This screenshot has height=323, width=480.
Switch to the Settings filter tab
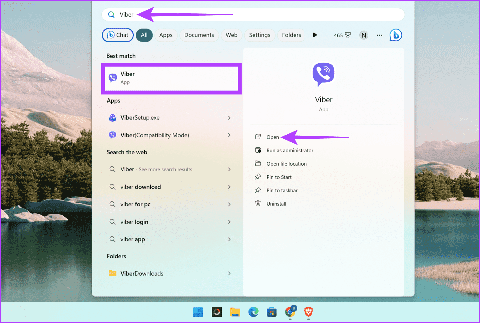[x=260, y=35]
